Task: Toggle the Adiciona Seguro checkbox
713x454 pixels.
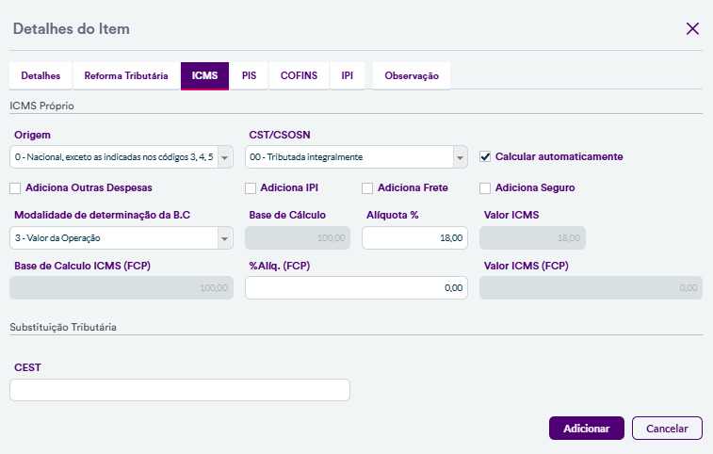Action: point(486,187)
